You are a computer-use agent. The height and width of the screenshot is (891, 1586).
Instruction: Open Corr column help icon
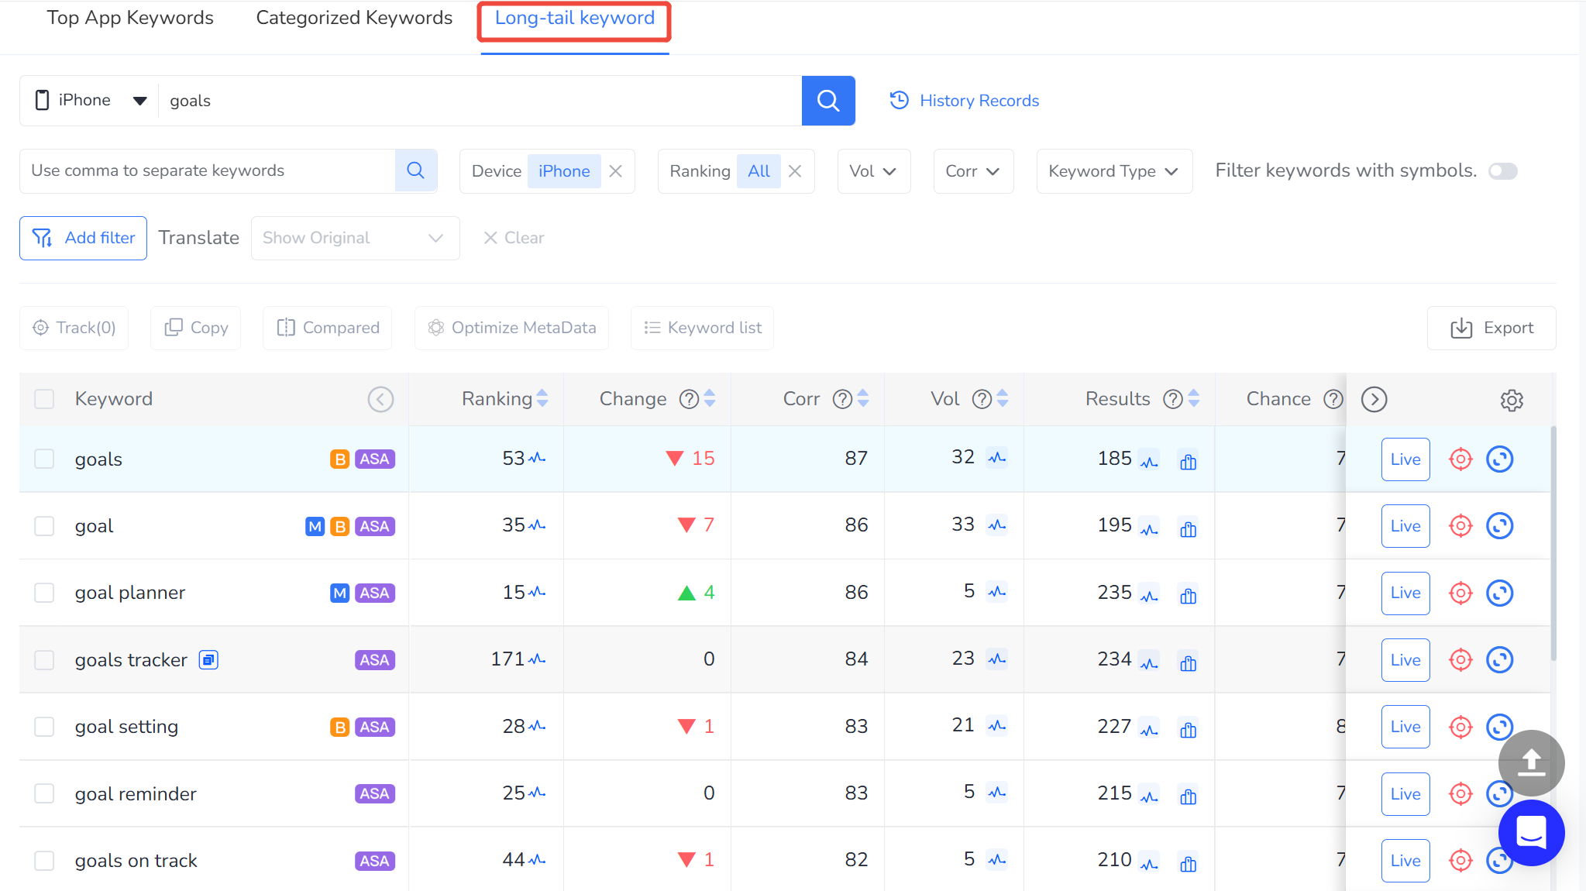842,399
